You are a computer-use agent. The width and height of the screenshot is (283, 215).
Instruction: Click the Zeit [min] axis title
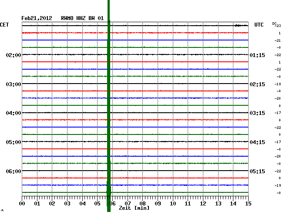click(134, 208)
